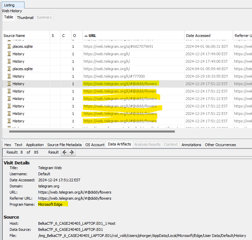The height and width of the screenshot is (240, 252).
Task: Open the Text tab
Action: 18,145
